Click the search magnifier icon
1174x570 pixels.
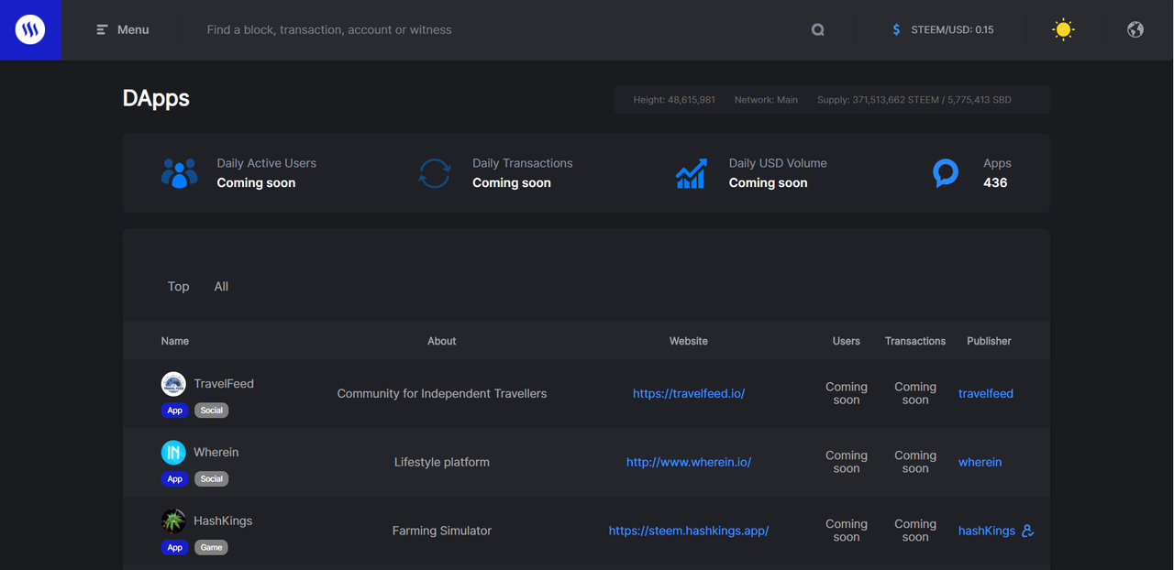pos(817,30)
